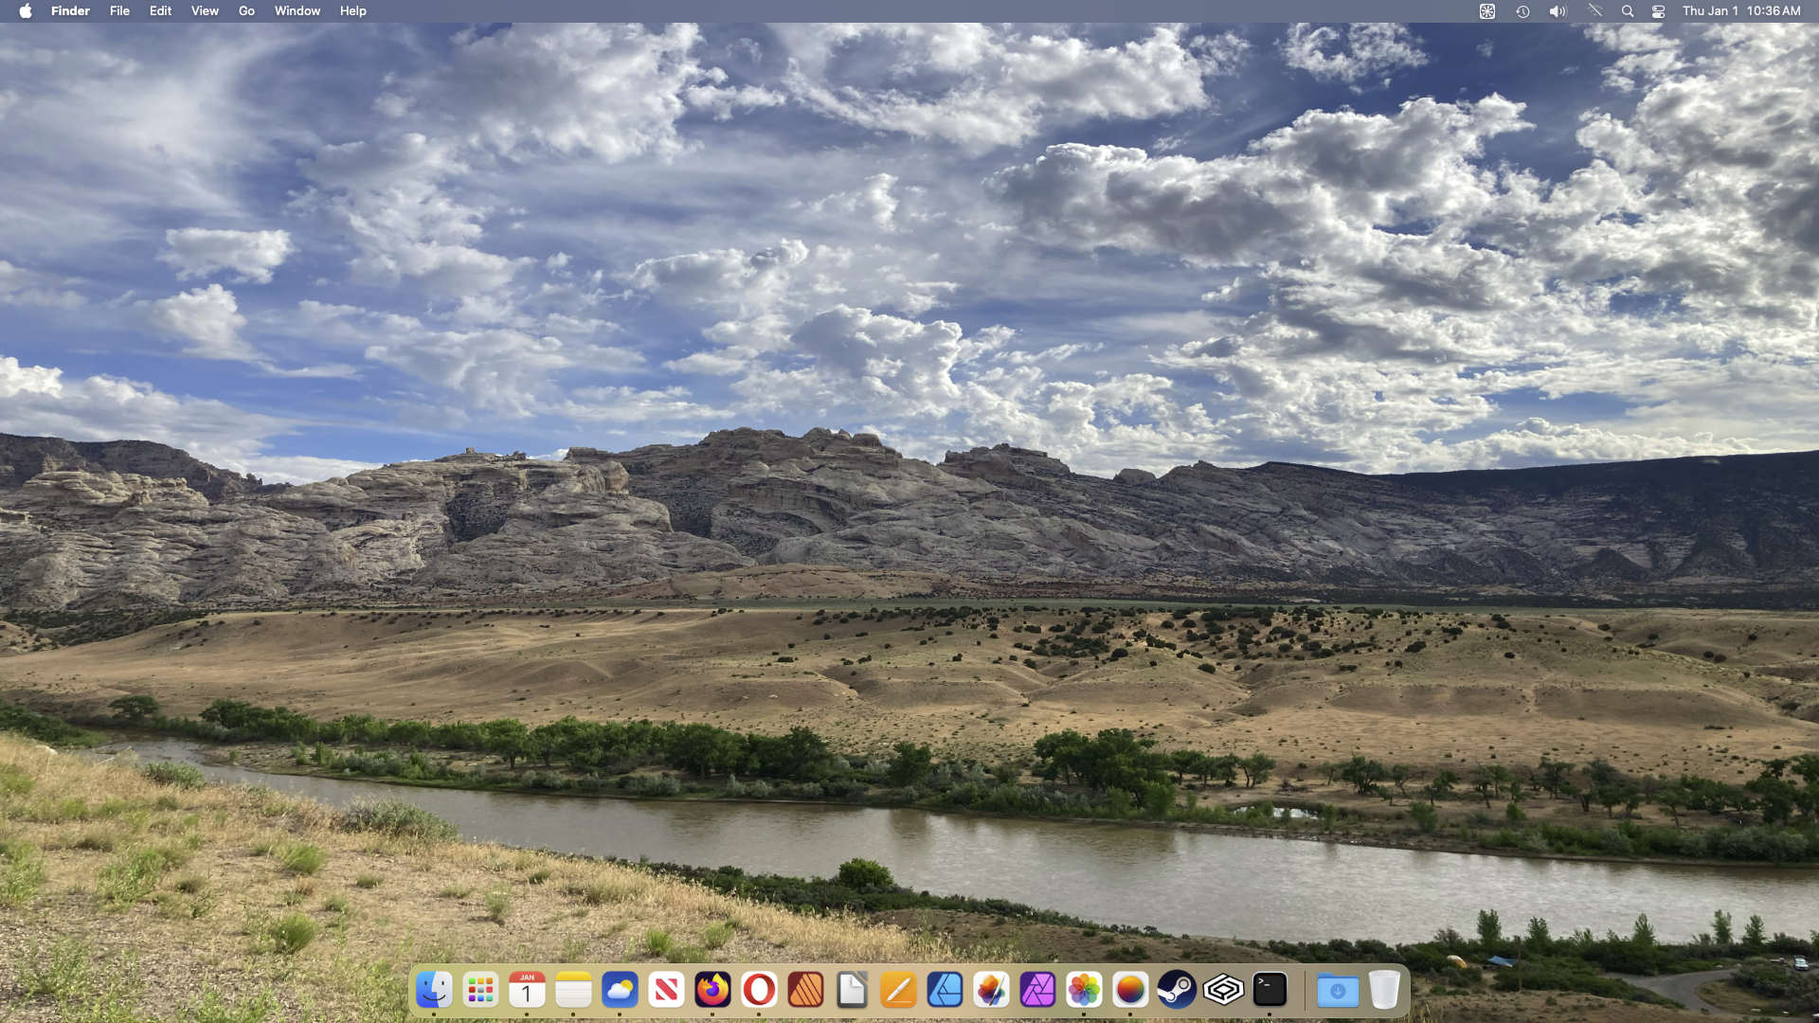Click the Wi-Fi status icon
This screenshot has height=1023, width=1819.
click(x=1595, y=11)
